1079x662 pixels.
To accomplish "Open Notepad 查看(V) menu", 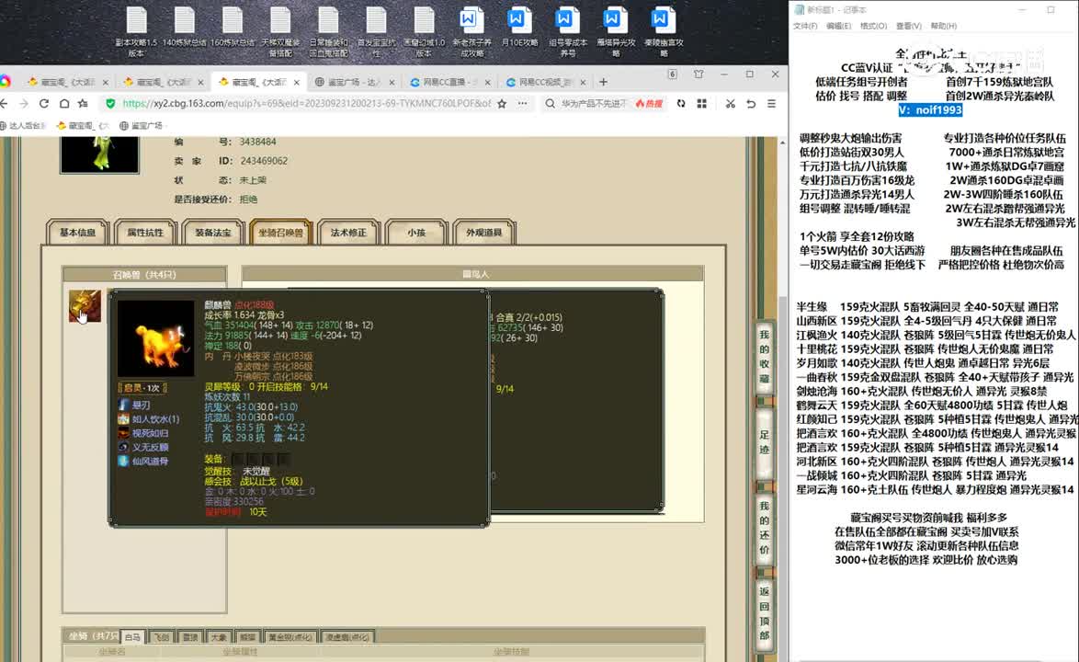I will click(908, 26).
